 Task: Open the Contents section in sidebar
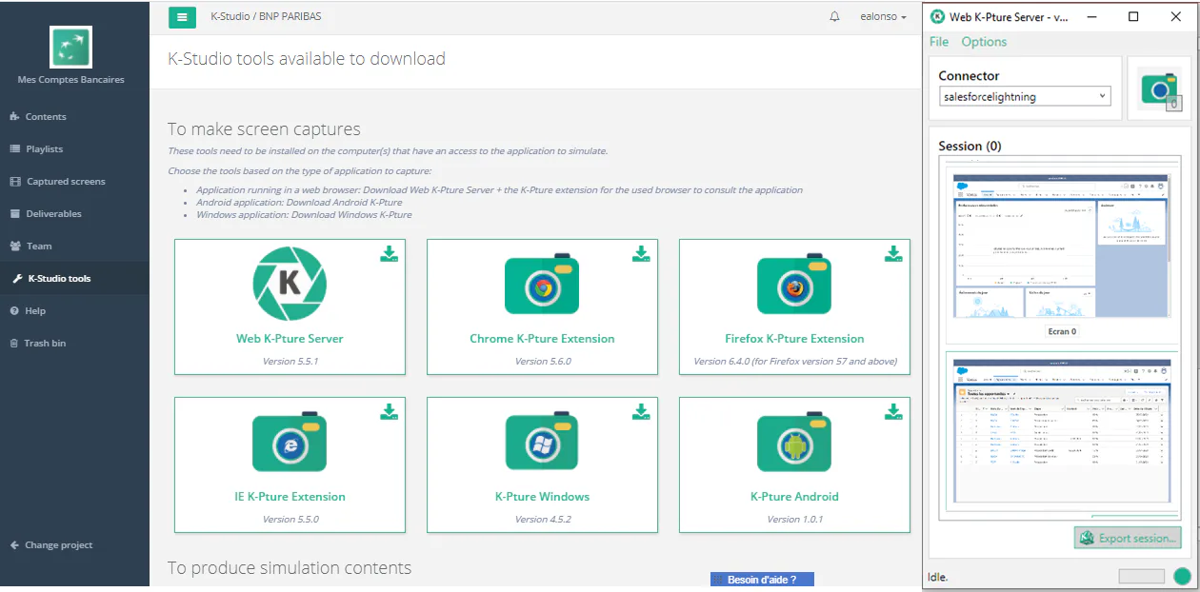(x=45, y=116)
